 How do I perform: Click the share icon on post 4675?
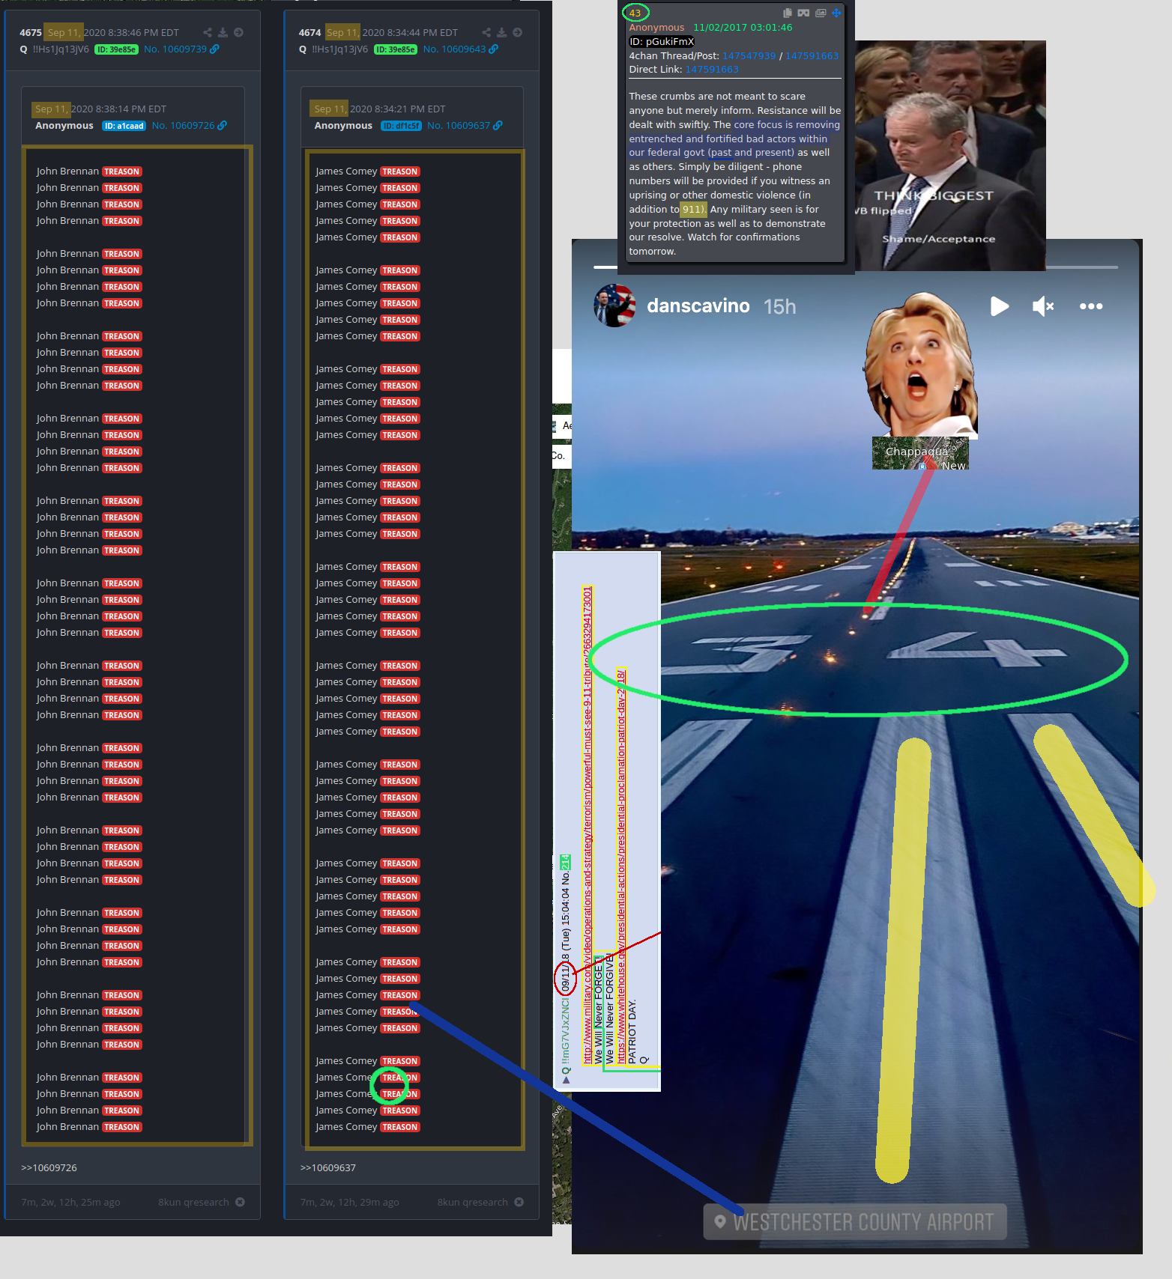(x=208, y=32)
